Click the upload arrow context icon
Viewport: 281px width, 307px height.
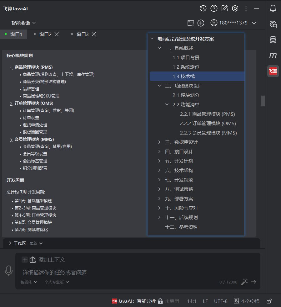coord(33,260)
